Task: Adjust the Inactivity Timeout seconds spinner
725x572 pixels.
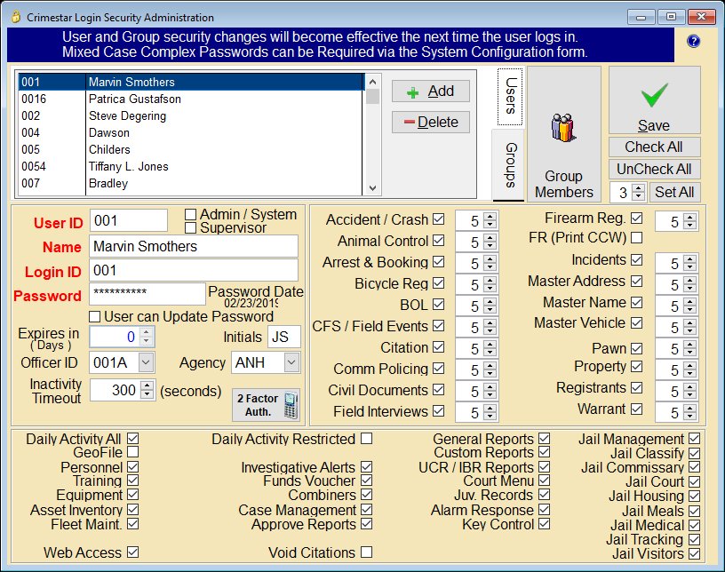Action: [147, 390]
